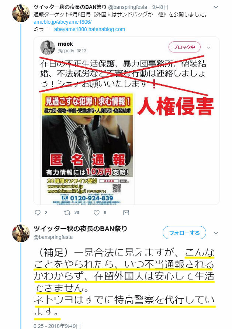Image resolution: width=232 pixels, height=329 pixels.
Task: Click the 0:25 - 2018年9月9日 timestamp
Action: [x=57, y=326]
